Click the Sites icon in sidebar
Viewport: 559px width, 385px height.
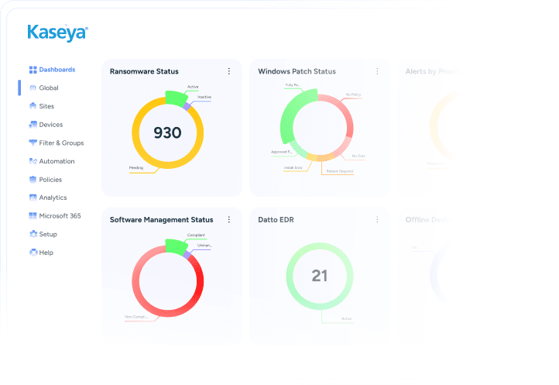33,106
